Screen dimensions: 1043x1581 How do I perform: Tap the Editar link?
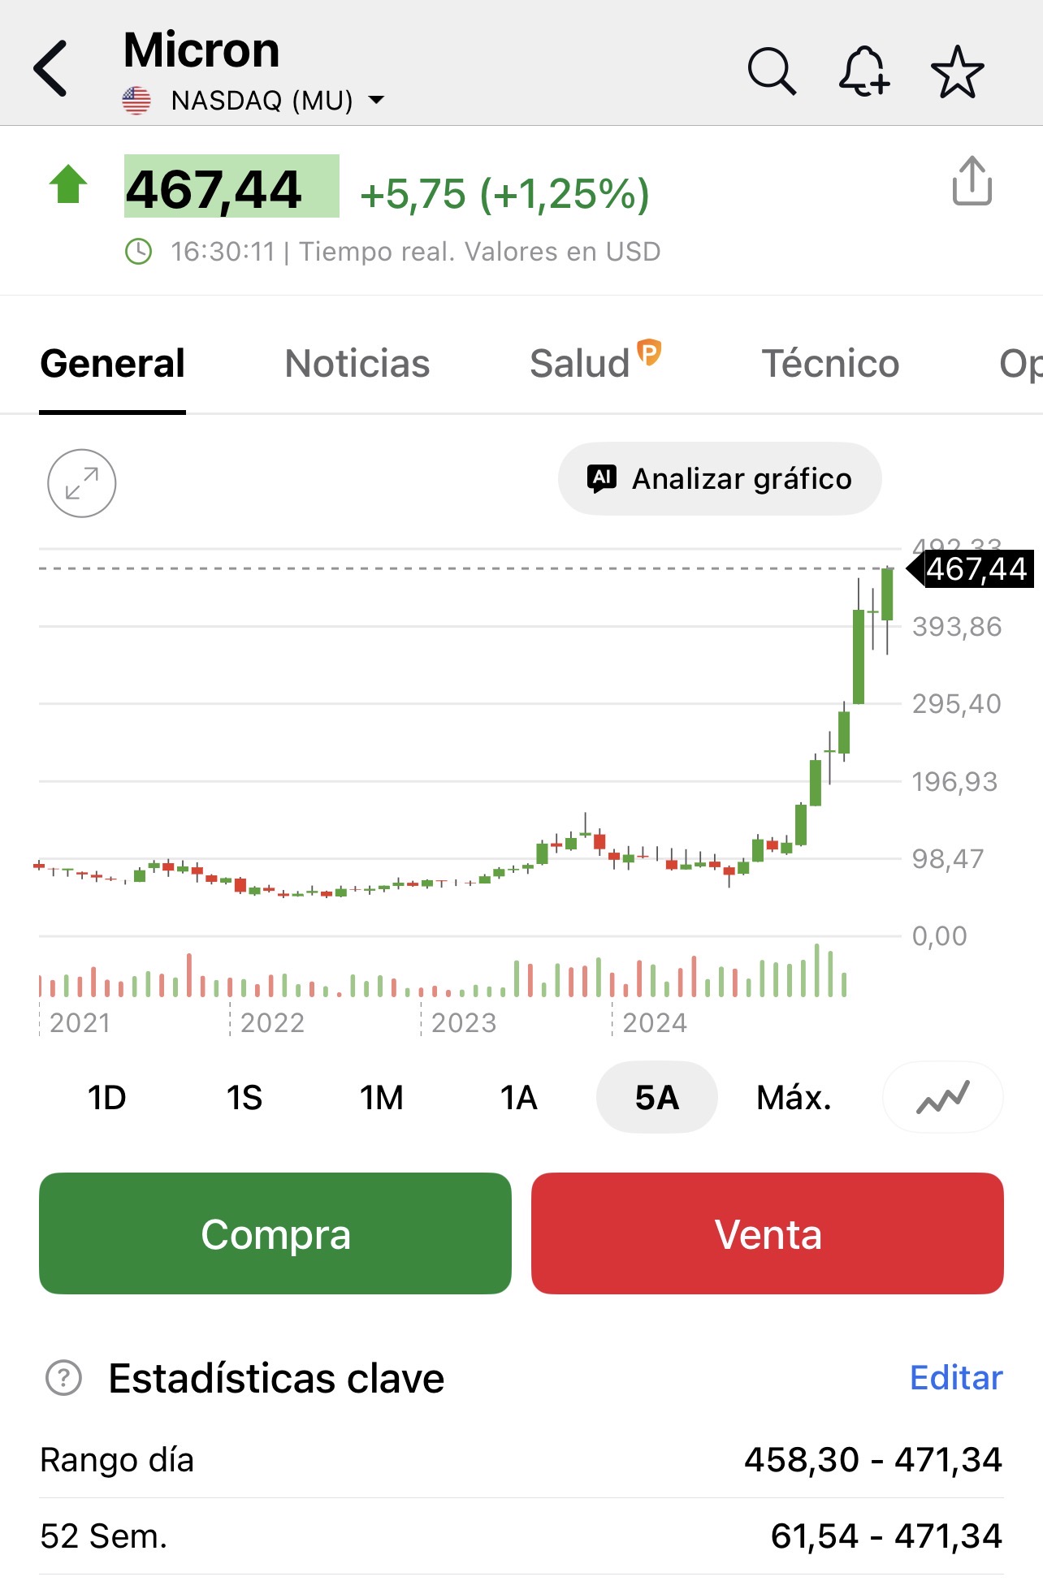click(x=956, y=1378)
